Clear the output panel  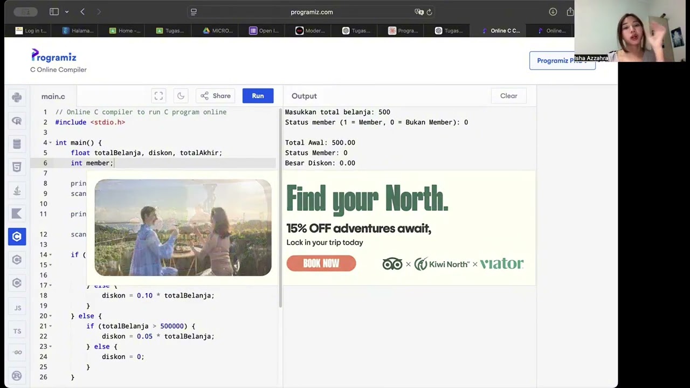click(x=508, y=96)
